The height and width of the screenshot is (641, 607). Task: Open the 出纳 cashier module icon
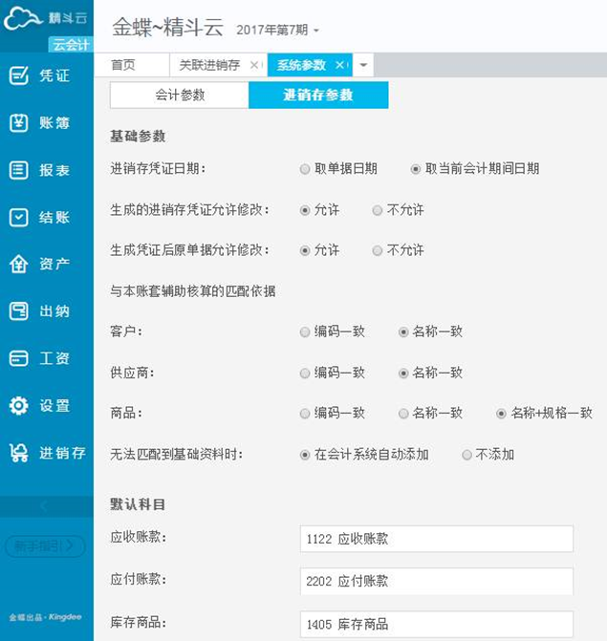[x=19, y=311]
